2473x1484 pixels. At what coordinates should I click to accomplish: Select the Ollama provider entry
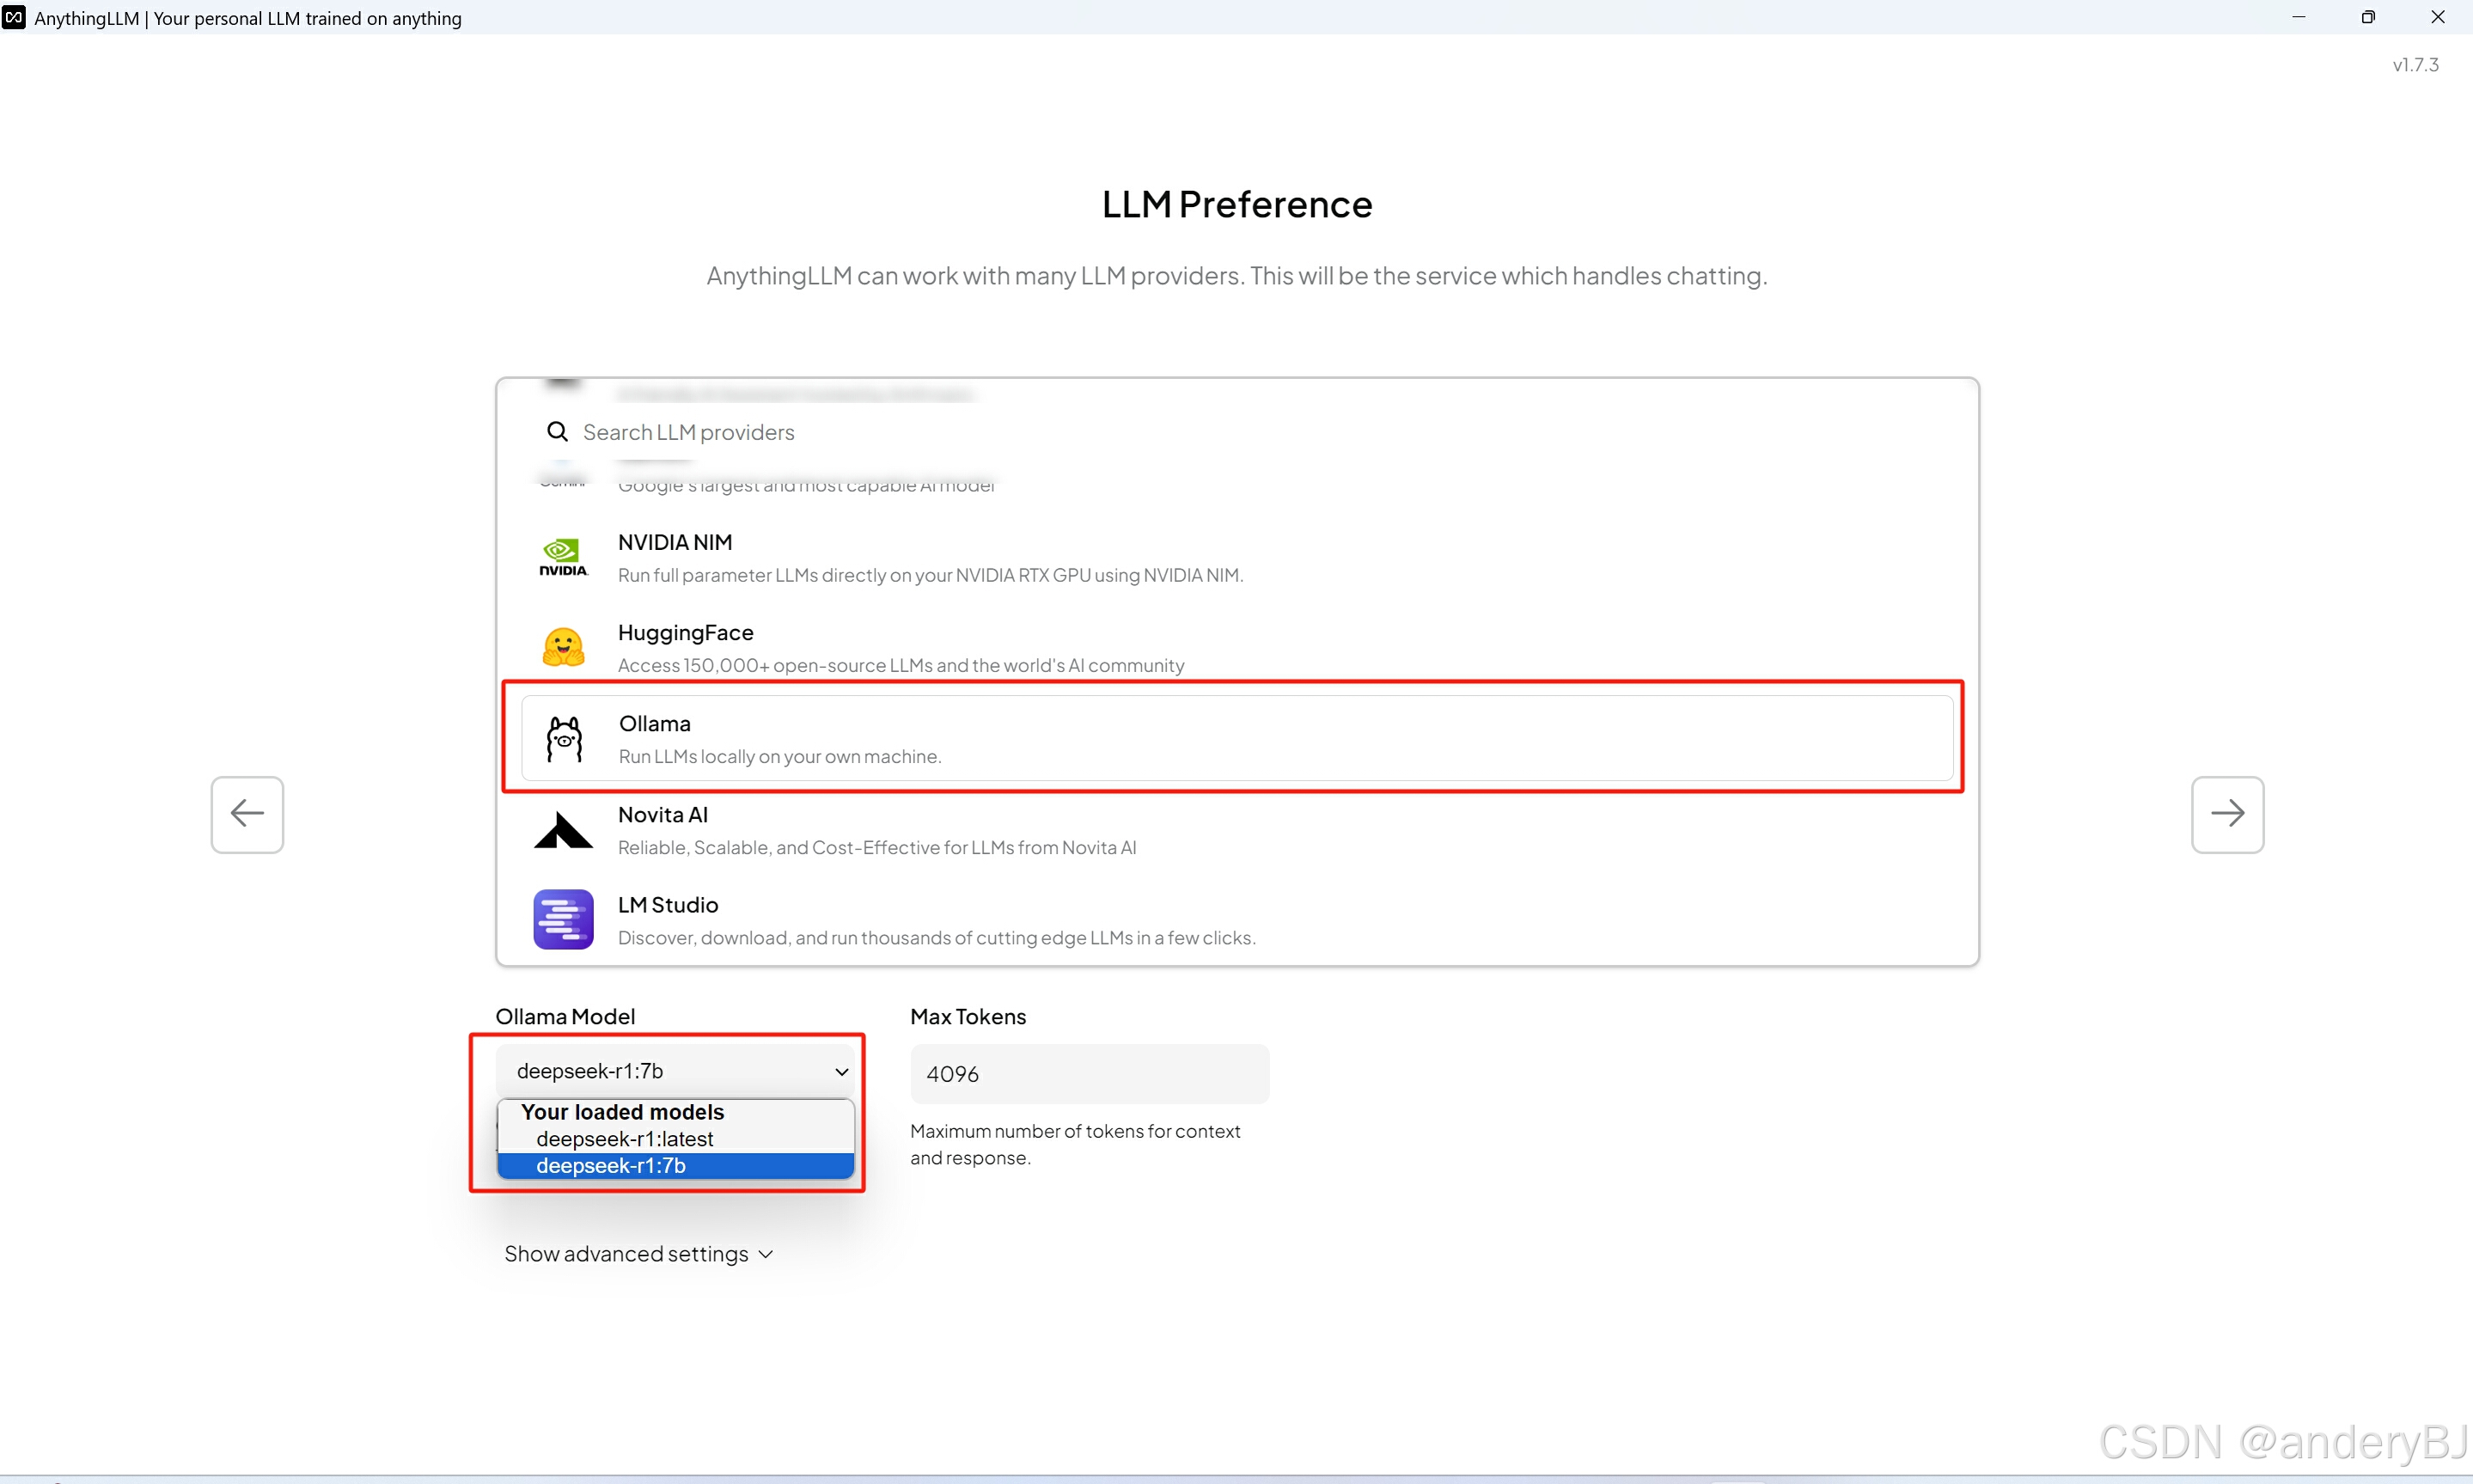1236,739
